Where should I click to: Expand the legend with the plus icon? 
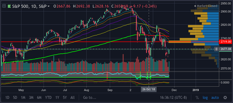tap(4, 6)
